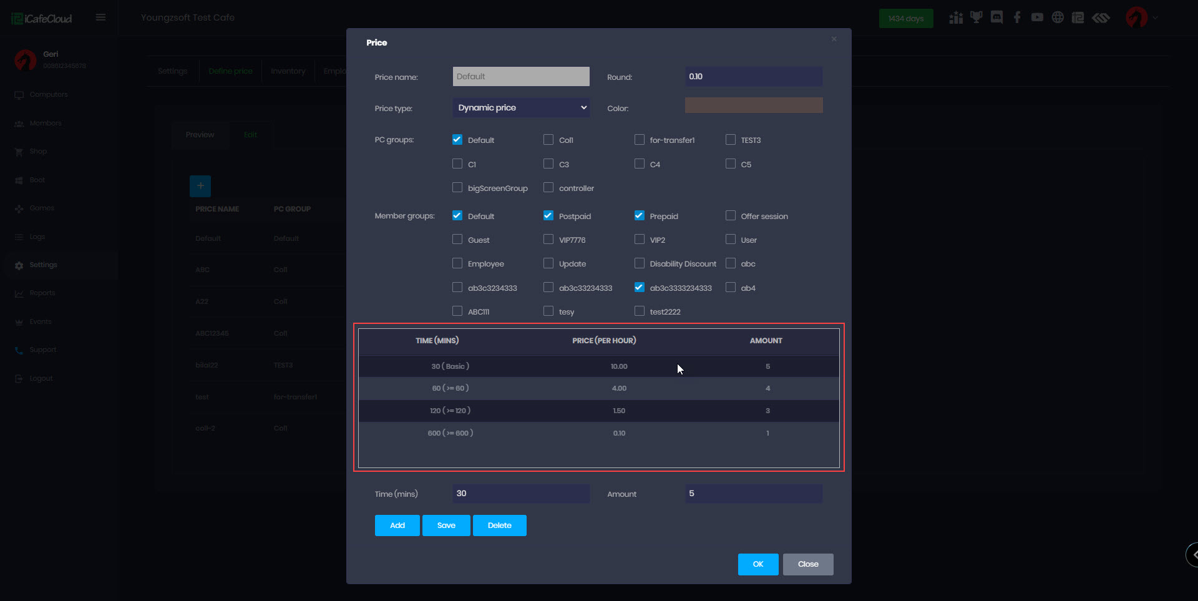Click the trophy icon in header

pos(976,18)
